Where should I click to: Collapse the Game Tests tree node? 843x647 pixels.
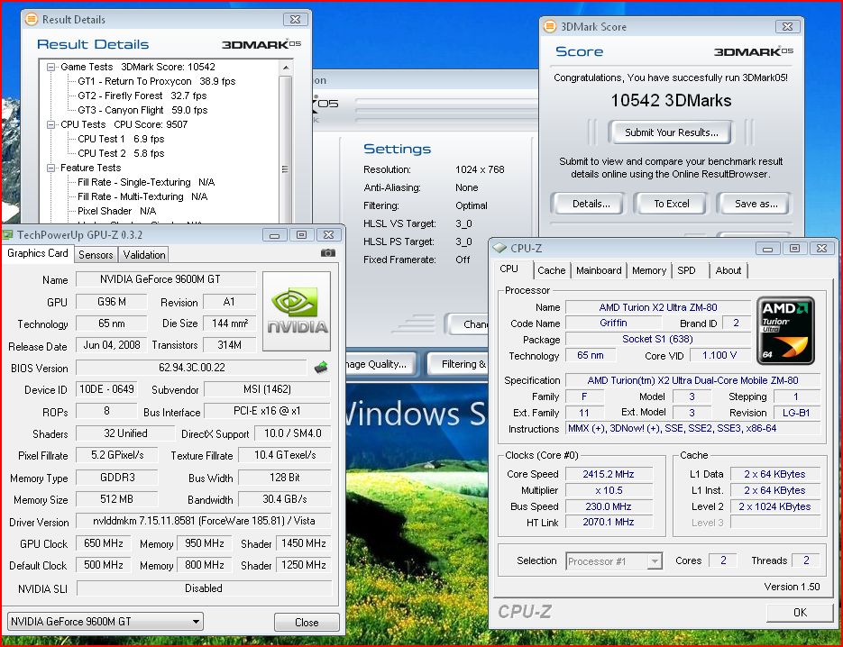pyautogui.click(x=51, y=67)
